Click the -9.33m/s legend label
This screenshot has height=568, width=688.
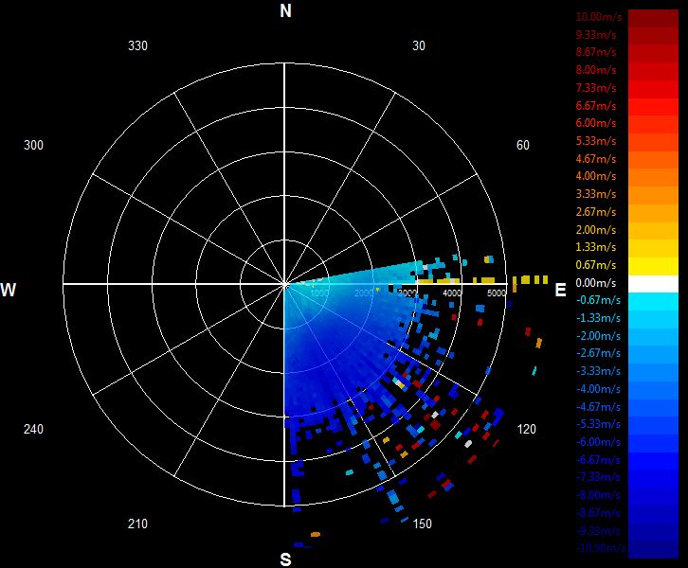click(598, 531)
